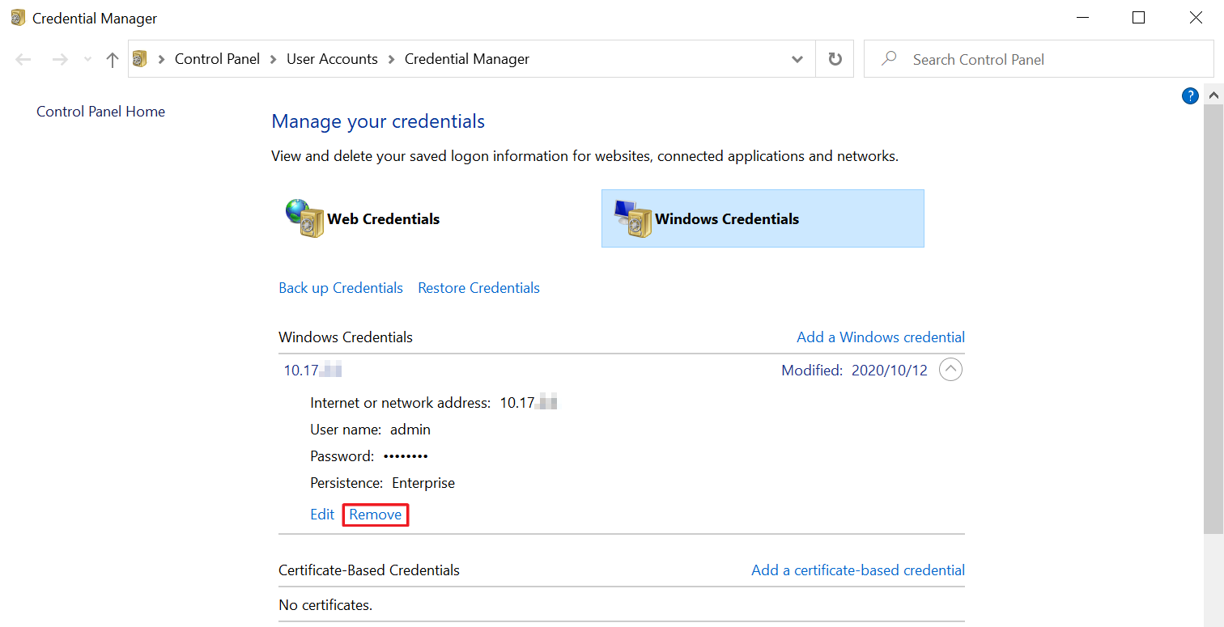Click Add a Windows credential

(880, 337)
